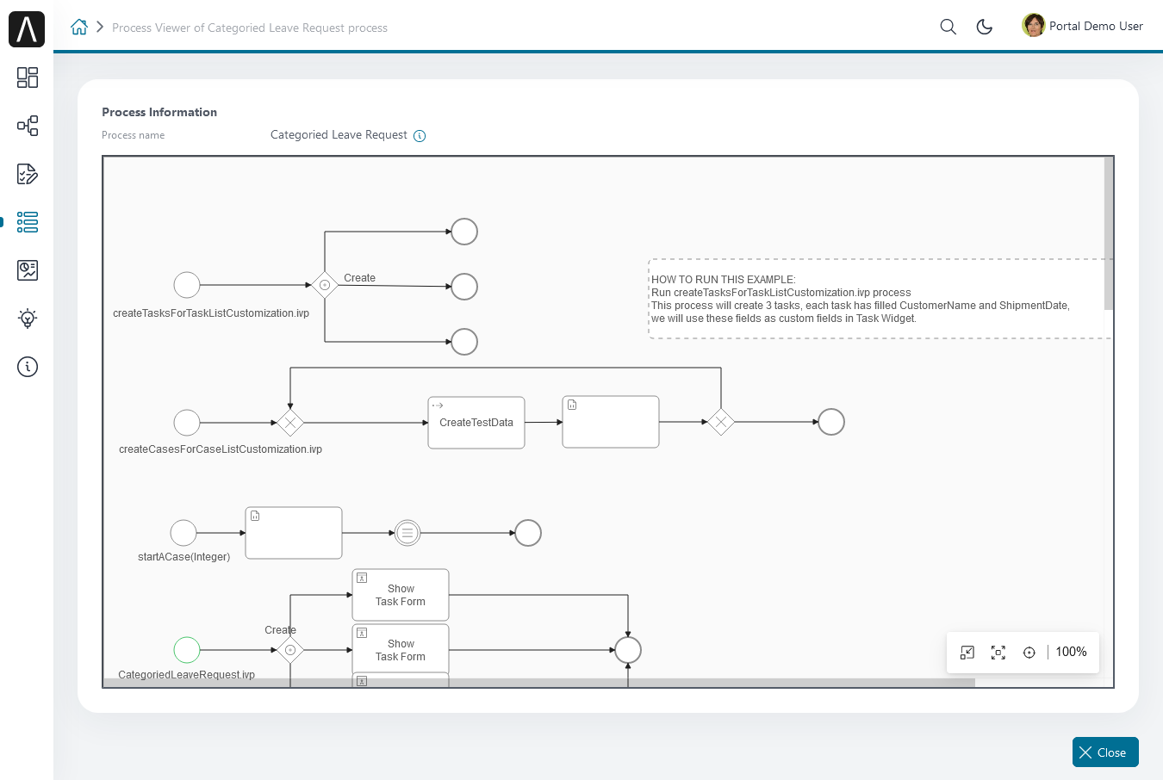Image resolution: width=1163 pixels, height=780 pixels.
Task: Open the info sidebar icon
Action: (x=28, y=367)
